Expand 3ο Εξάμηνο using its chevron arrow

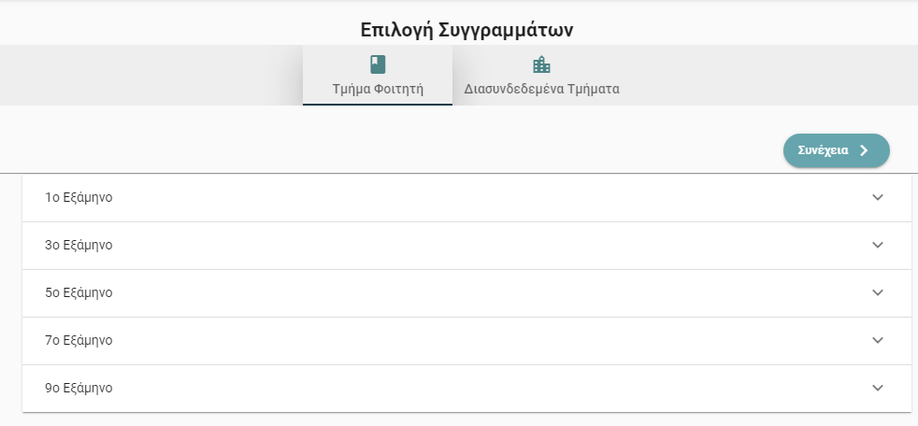pos(878,245)
